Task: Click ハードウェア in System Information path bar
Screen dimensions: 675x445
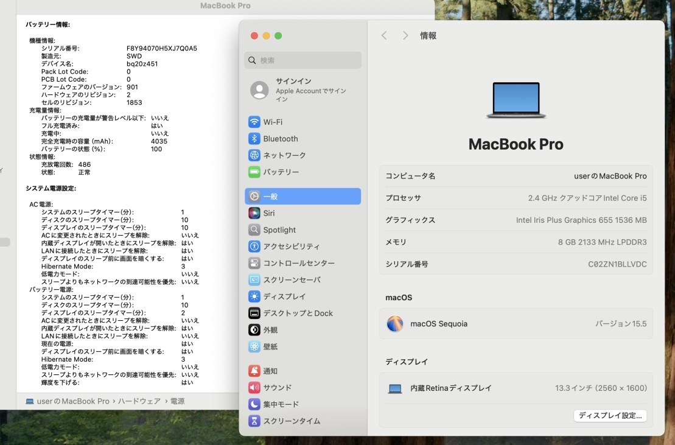Action: point(139,401)
